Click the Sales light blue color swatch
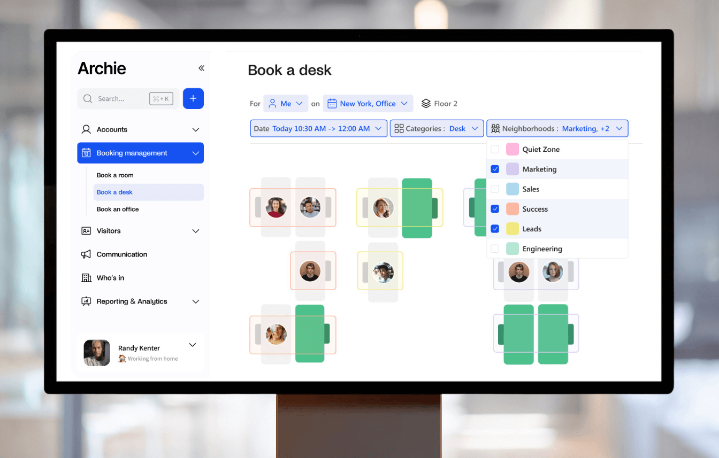719x458 pixels. click(x=513, y=189)
